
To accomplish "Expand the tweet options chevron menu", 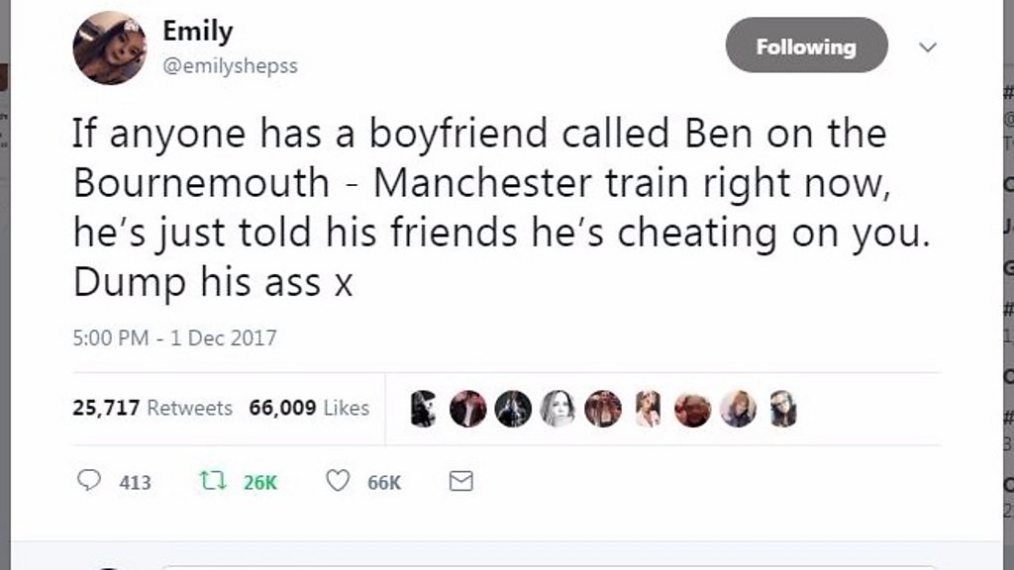I will 928,47.
